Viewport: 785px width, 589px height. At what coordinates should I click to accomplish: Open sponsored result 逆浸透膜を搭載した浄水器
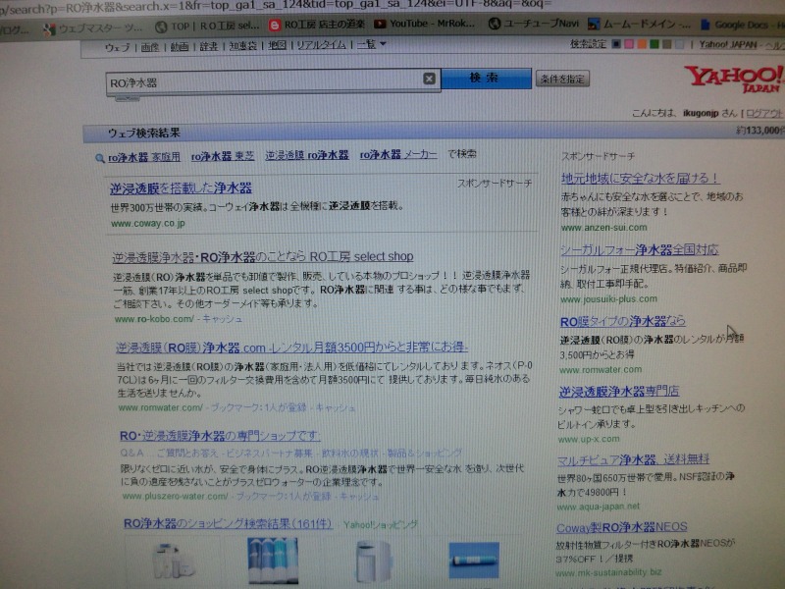181,187
